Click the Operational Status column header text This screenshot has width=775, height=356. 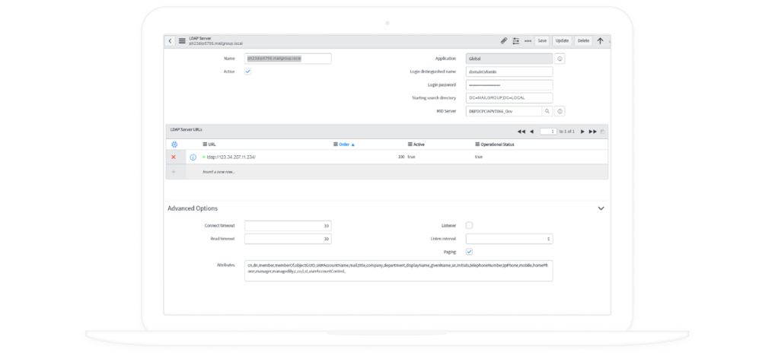point(498,145)
